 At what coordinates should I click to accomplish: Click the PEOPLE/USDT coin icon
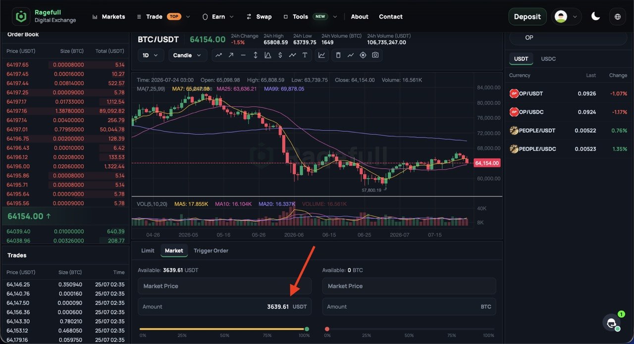pos(514,131)
